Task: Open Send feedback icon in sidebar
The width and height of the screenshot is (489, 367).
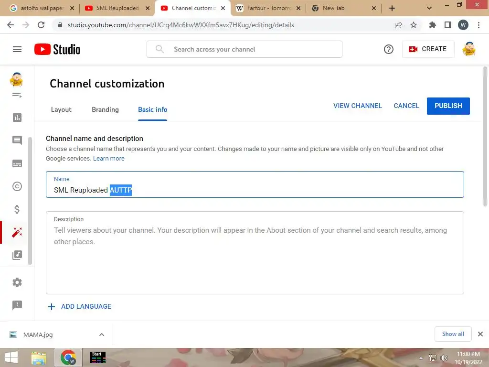Action: (x=17, y=305)
